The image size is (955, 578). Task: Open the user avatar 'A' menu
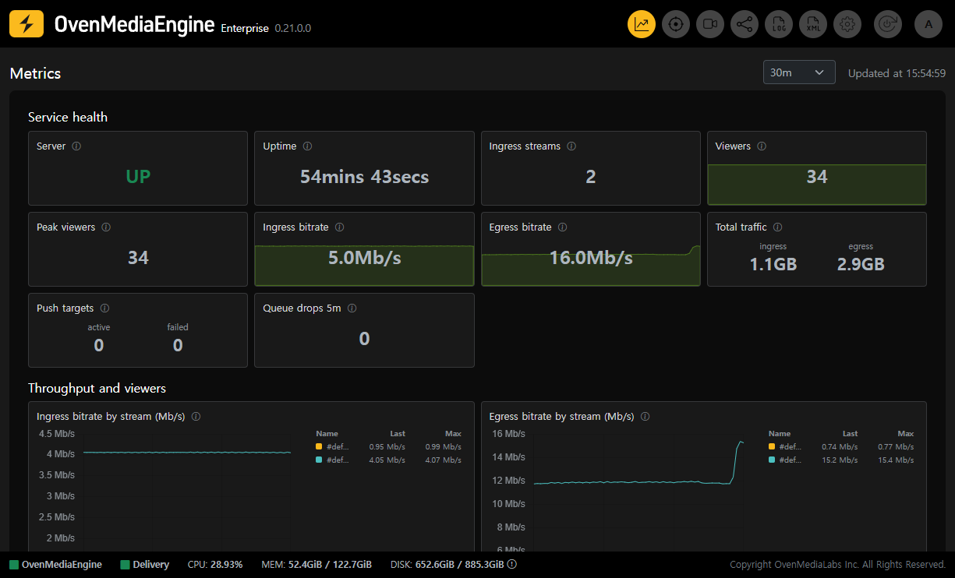(928, 24)
